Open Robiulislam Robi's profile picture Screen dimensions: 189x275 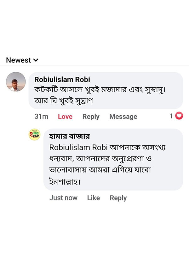click(16, 82)
